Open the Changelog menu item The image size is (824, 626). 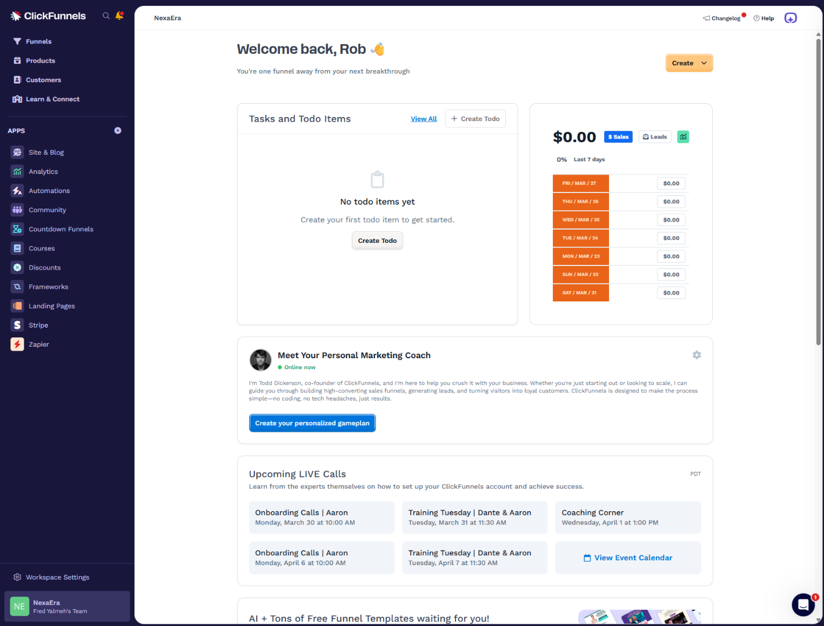tap(723, 18)
